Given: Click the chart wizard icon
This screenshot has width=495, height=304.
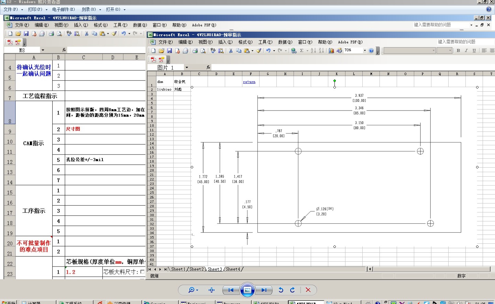Looking at the screenshot, I should (x=331, y=51).
